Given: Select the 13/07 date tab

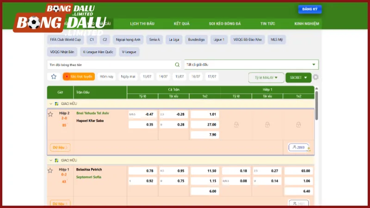Looking at the screenshot, I should click(x=147, y=76).
